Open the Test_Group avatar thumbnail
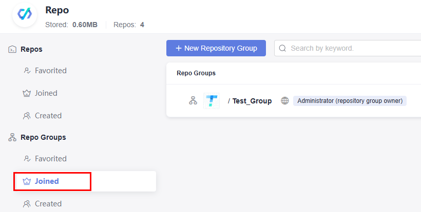 click(212, 101)
